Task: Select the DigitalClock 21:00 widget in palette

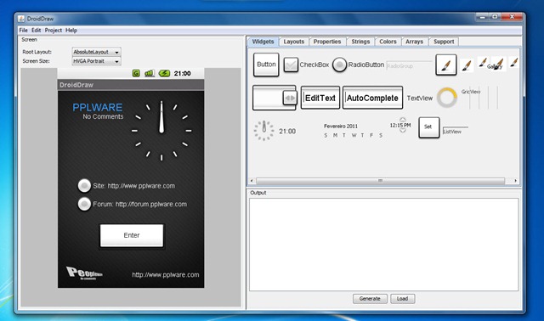Action: (287, 132)
